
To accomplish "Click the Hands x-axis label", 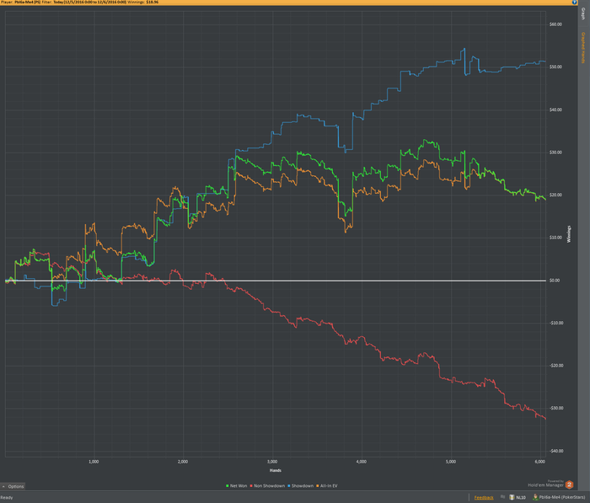I will tap(275, 470).
